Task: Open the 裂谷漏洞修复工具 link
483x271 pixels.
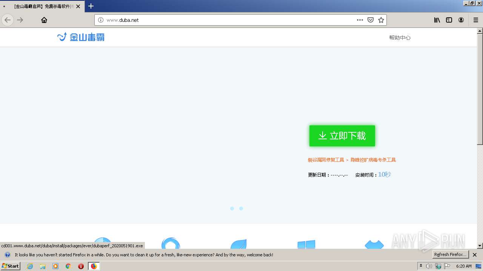Action: coord(326,160)
